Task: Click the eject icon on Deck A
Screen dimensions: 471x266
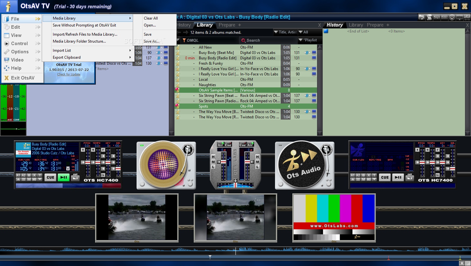Action: click(x=18, y=179)
